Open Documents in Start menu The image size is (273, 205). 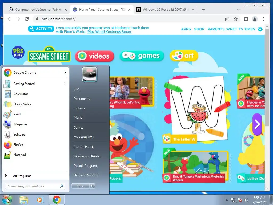pos(82,99)
